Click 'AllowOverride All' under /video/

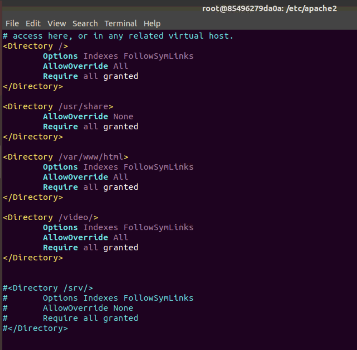tap(85, 238)
